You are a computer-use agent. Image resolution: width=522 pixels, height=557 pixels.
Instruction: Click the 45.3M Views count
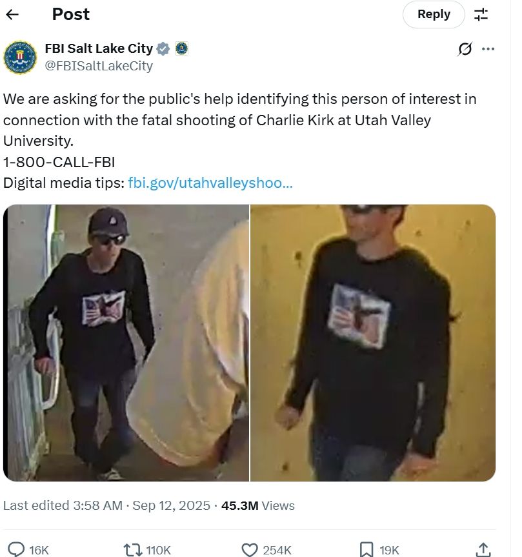tap(258, 505)
